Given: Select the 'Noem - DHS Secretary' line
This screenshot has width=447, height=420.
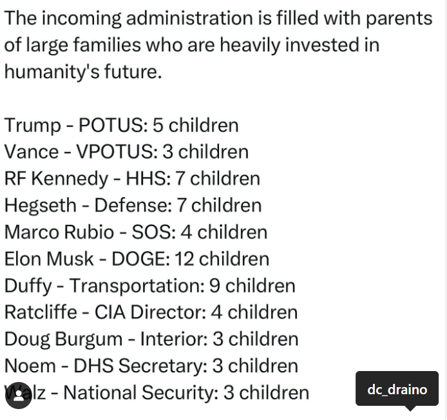Looking at the screenshot, I should 151,366.
